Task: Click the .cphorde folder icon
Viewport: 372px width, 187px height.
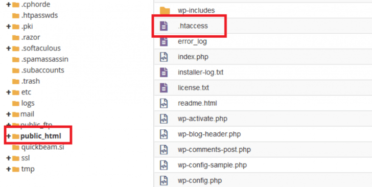Action: pyautogui.click(x=16, y=5)
